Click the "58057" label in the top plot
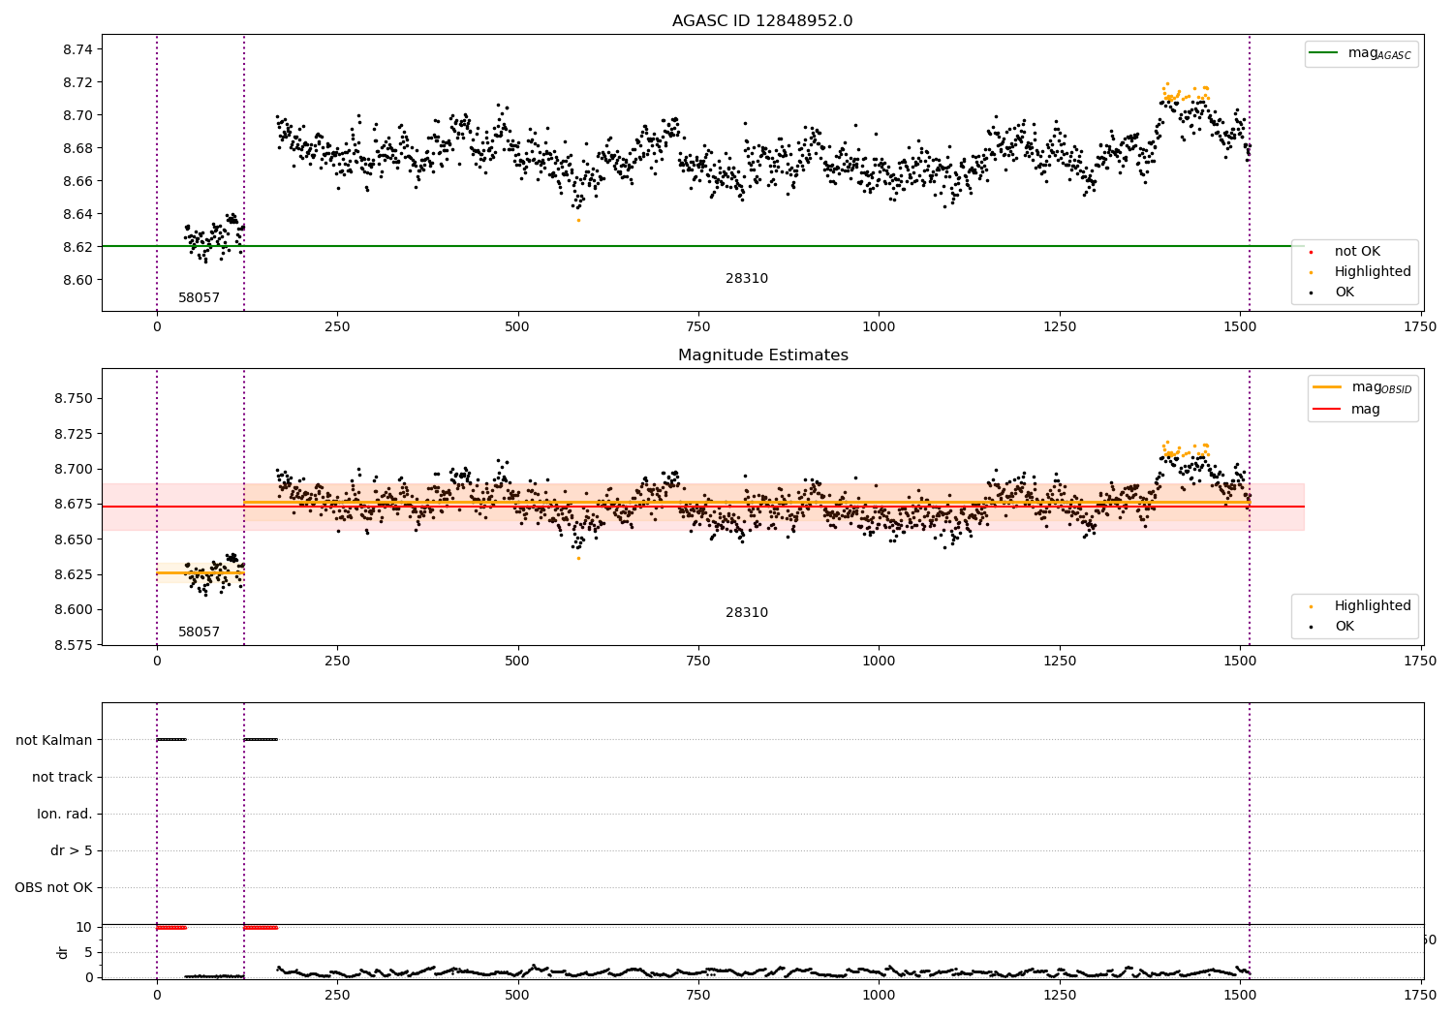 point(199,298)
